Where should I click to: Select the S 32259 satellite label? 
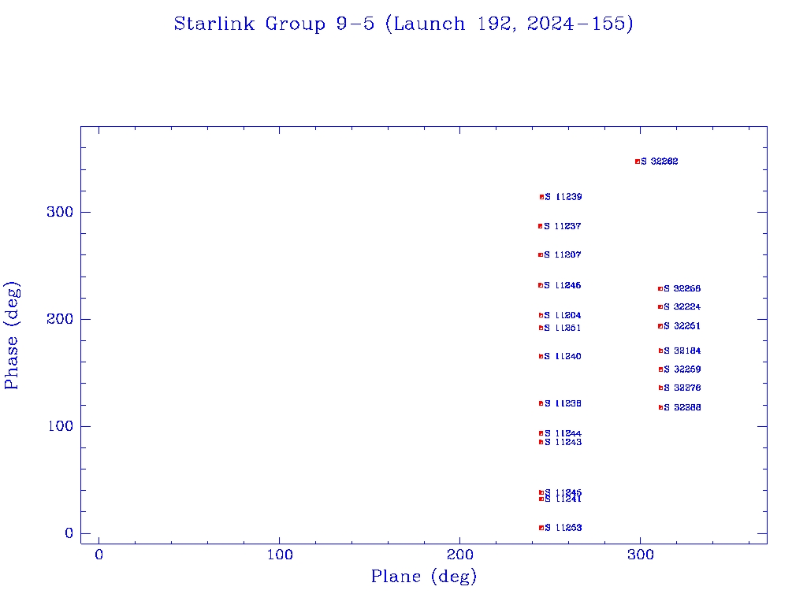(682, 369)
